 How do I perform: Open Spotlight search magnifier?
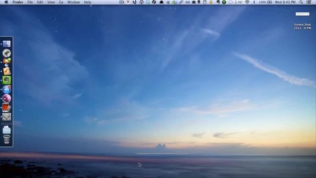coord(301,2)
